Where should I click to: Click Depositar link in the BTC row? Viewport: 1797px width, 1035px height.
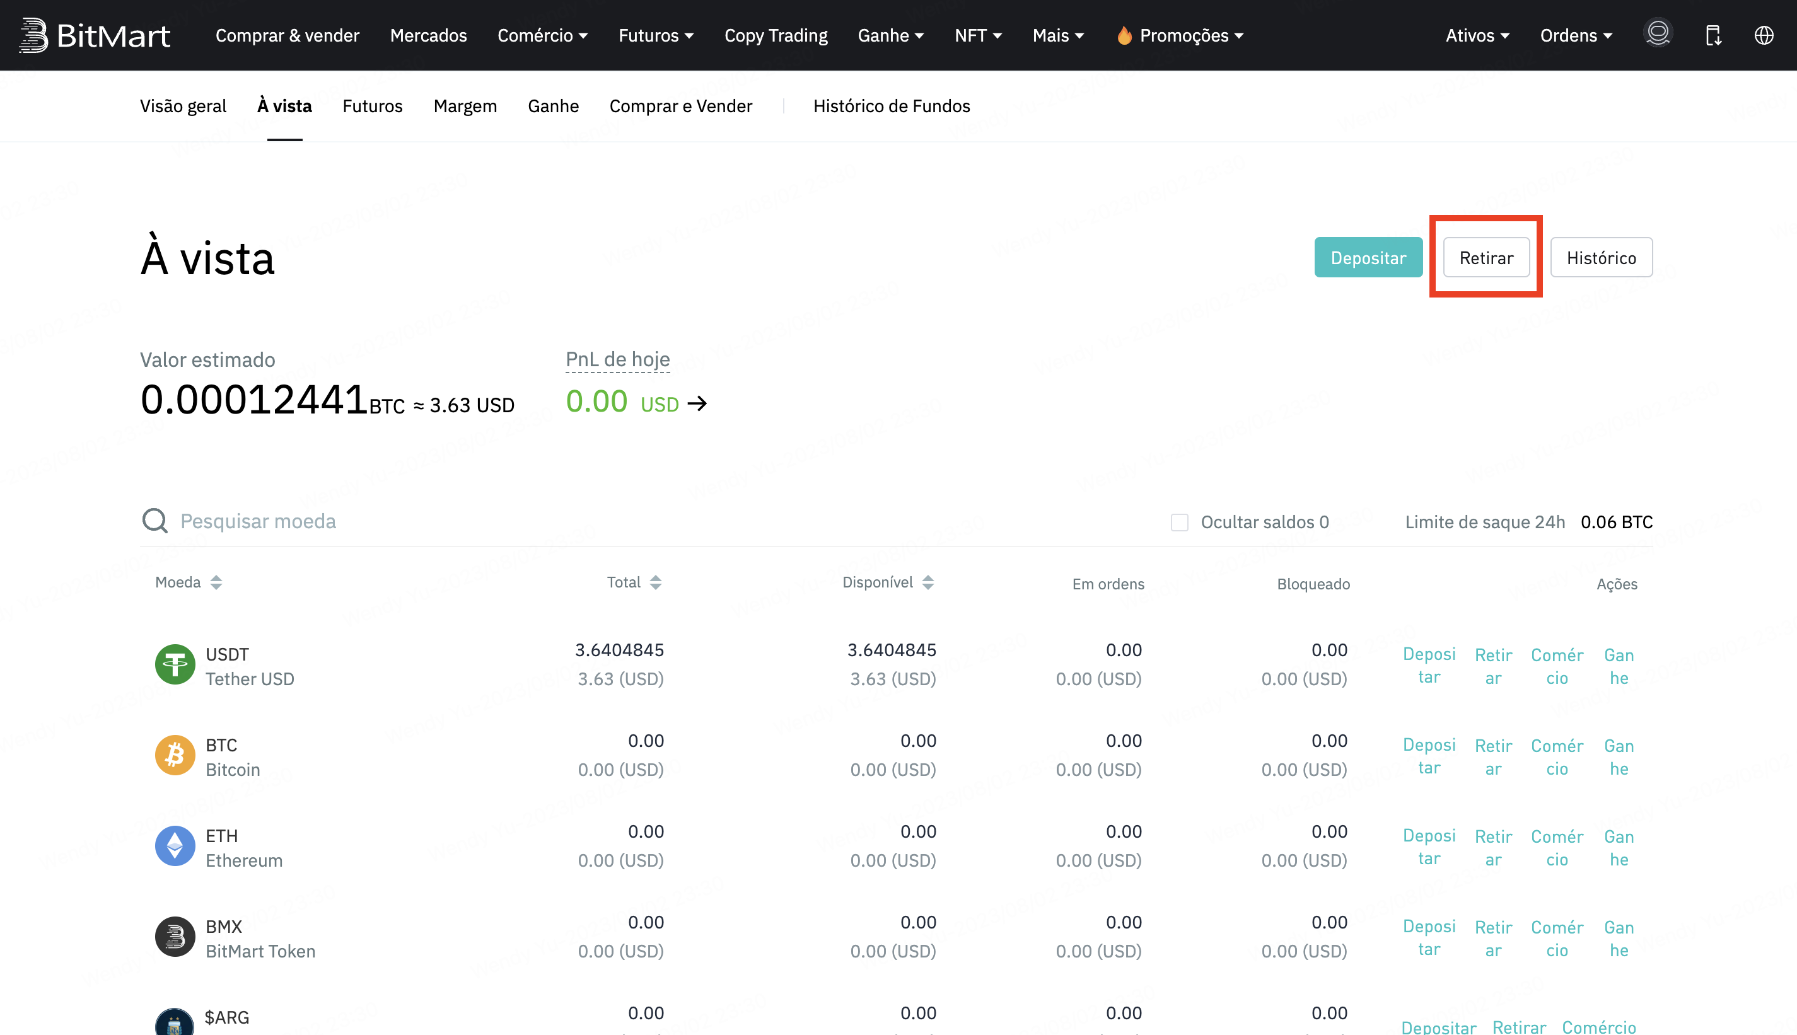tap(1429, 756)
